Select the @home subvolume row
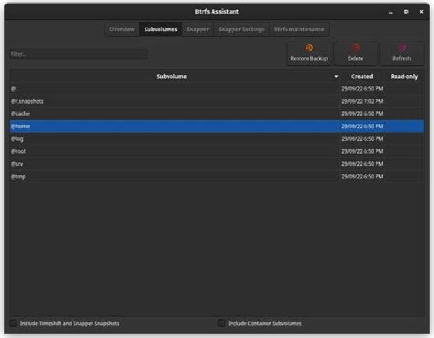The width and height of the screenshot is (434, 338). (217, 126)
